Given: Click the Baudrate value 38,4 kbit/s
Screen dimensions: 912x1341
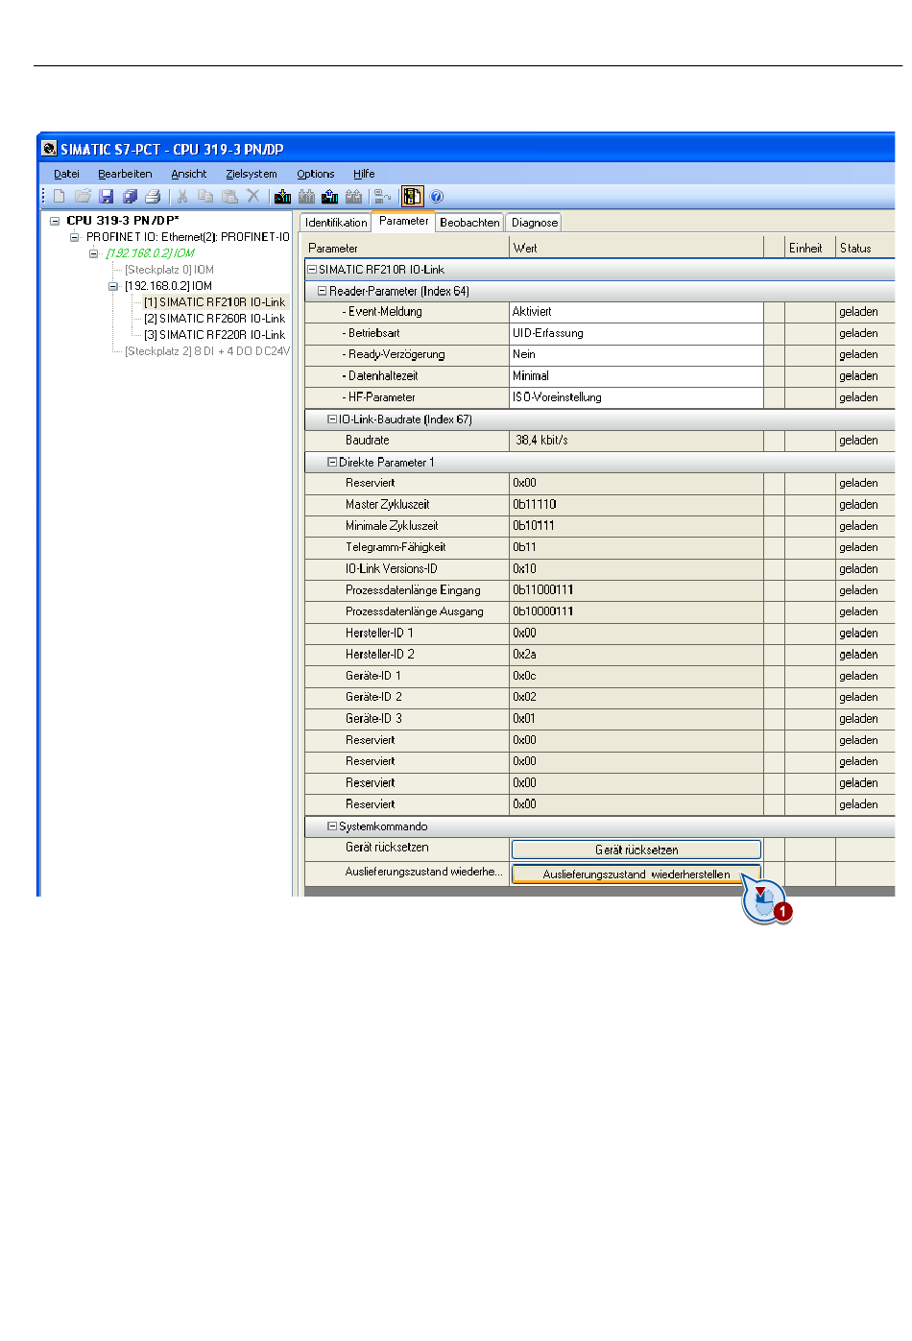Looking at the screenshot, I should pos(636,441).
